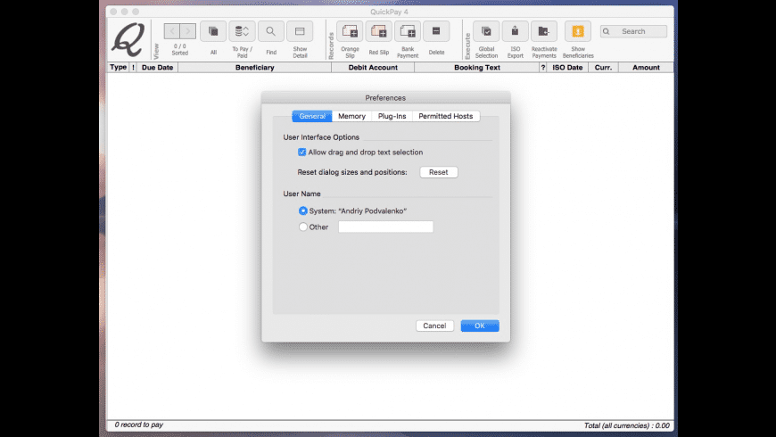
Task: Click the ISO Date column header
Action: (567, 67)
